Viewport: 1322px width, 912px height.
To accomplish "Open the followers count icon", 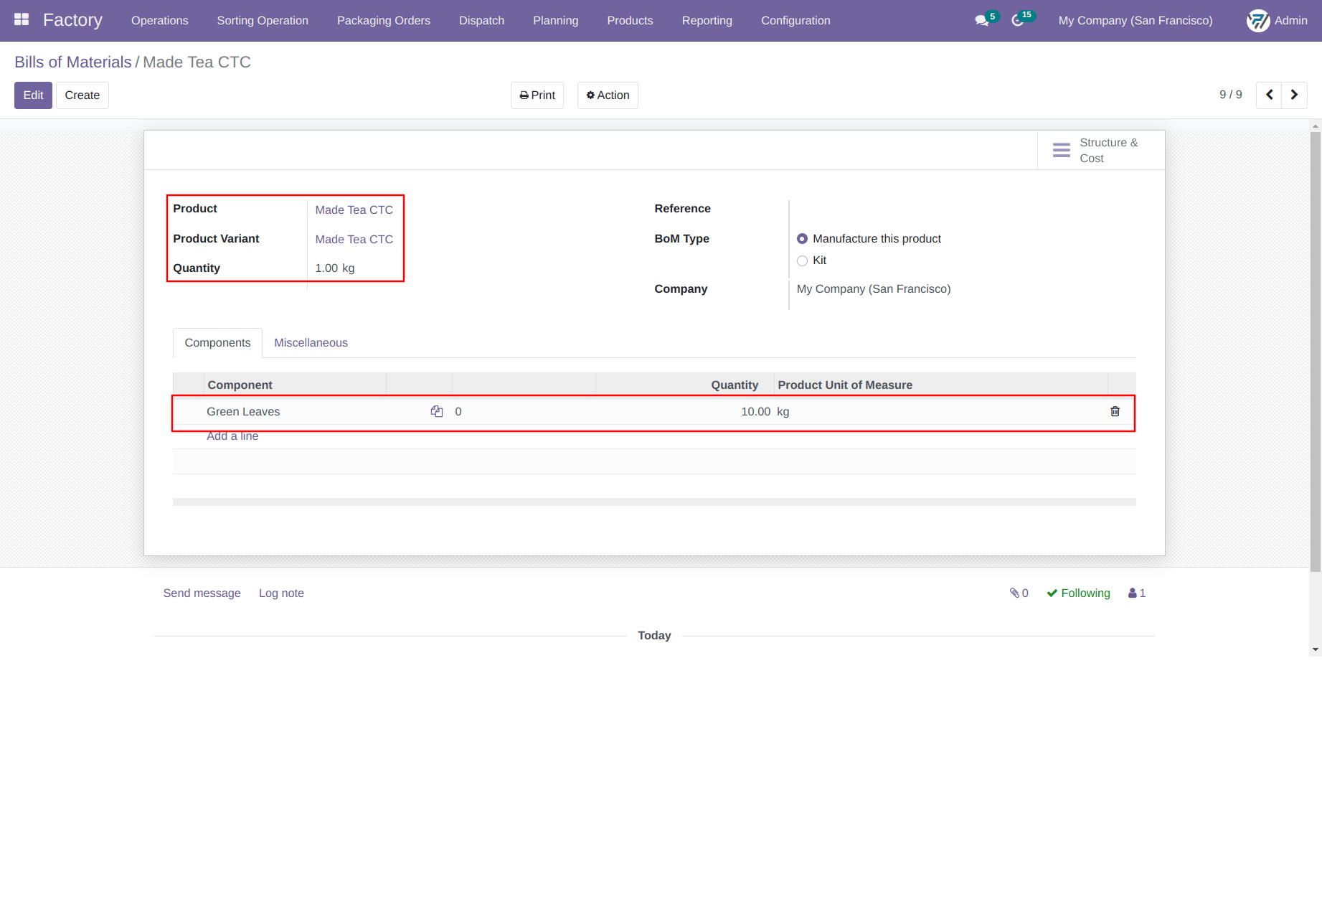I will click(x=1137, y=593).
